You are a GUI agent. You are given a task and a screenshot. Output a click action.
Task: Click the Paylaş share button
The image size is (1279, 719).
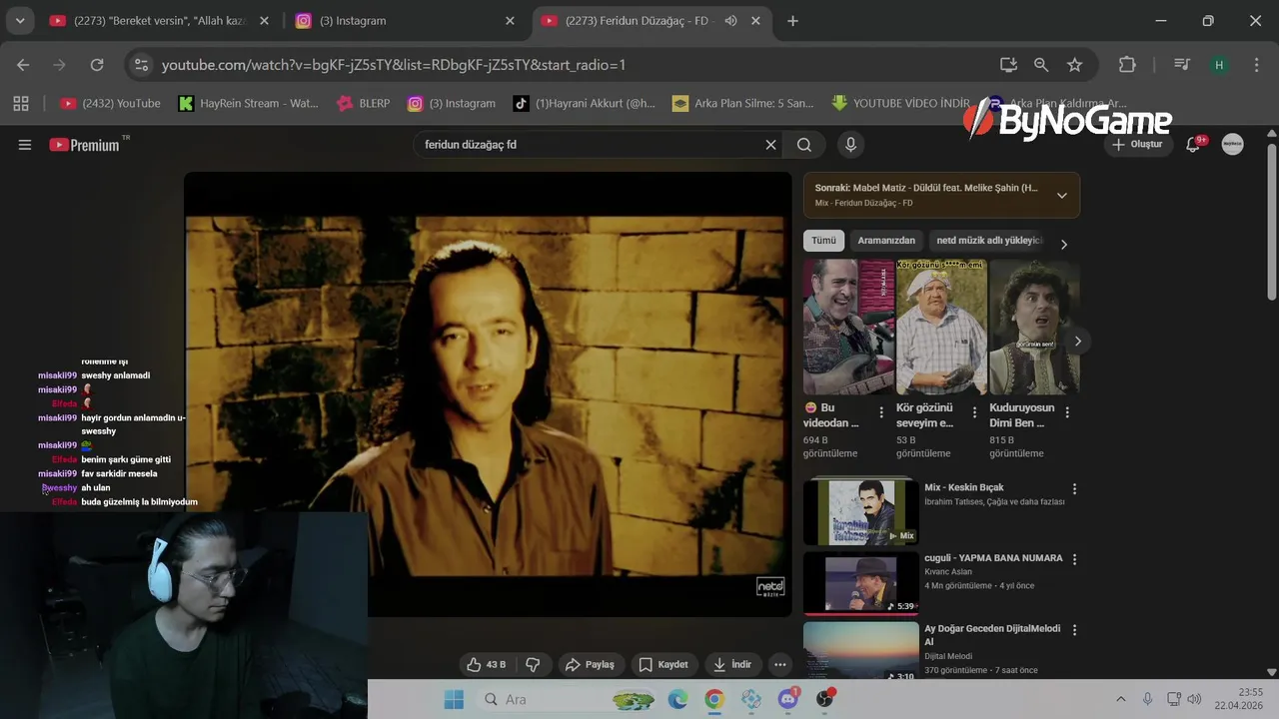coord(590,665)
